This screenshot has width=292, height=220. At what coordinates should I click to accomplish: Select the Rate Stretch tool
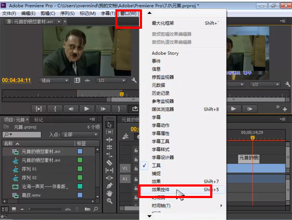point(110,155)
